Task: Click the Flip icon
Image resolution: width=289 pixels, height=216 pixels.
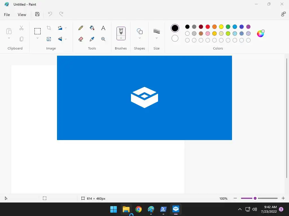Action: pyautogui.click(x=60, y=39)
